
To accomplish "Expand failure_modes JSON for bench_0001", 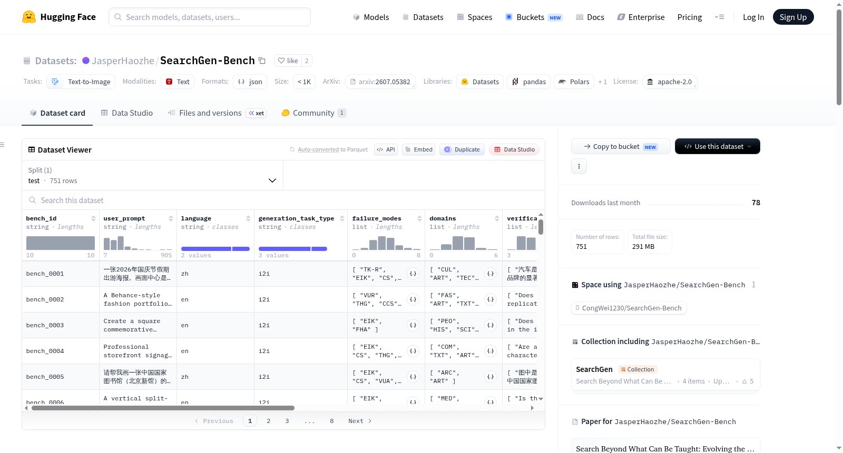I will click(413, 274).
